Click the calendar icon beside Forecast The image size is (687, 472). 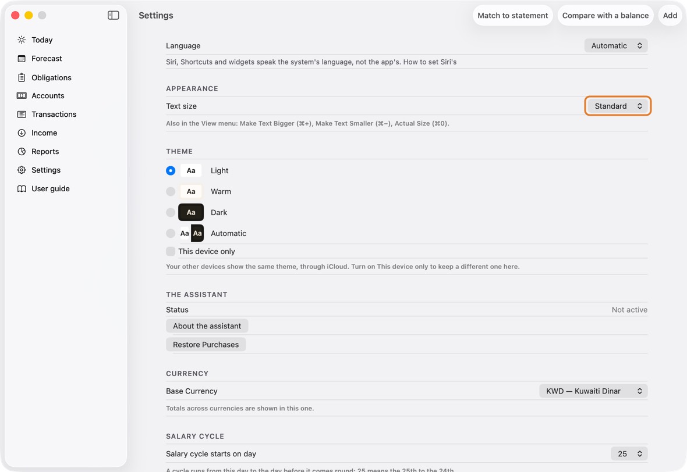click(x=22, y=59)
